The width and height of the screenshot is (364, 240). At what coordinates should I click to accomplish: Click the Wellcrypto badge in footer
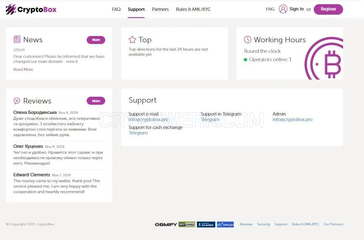(x=225, y=225)
